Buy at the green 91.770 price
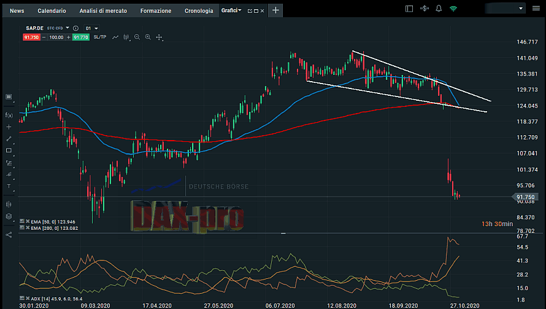Screen dimensions: 546x309 click(x=81, y=37)
